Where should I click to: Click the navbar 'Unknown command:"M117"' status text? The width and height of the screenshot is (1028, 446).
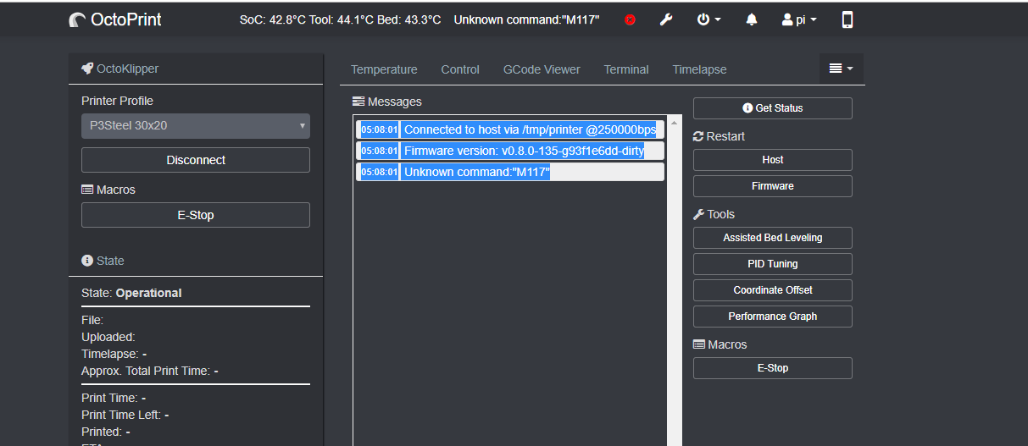pyautogui.click(x=526, y=19)
